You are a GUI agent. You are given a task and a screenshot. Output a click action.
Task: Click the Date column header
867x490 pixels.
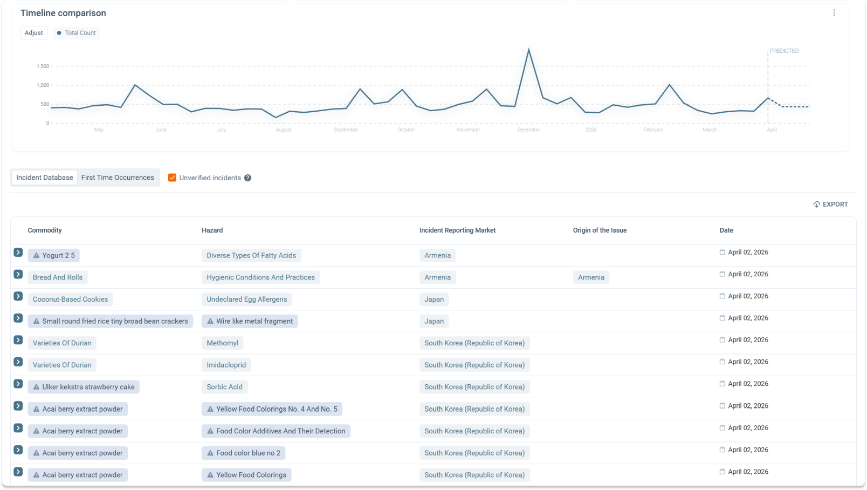point(726,230)
